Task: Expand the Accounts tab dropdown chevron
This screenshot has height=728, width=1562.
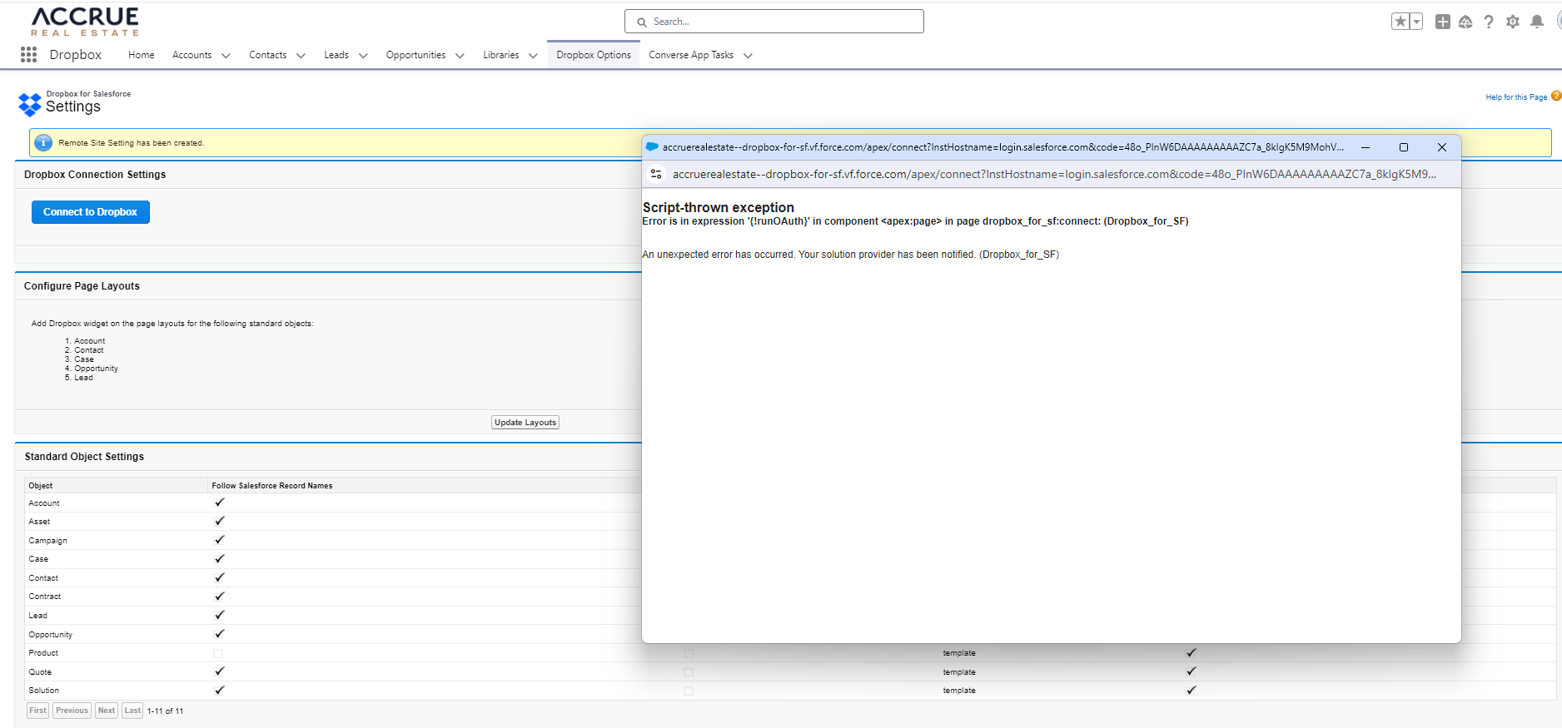Action: [226, 56]
